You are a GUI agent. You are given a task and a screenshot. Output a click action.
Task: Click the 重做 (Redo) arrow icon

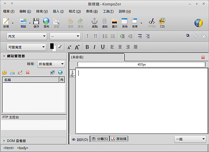(80, 21)
